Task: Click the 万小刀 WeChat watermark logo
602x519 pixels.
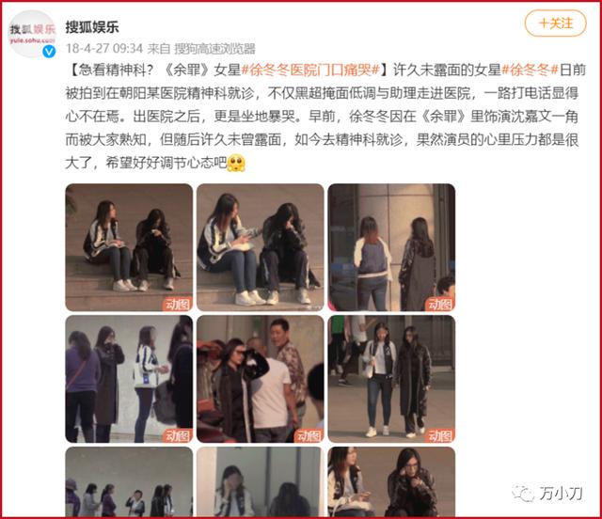Action: click(547, 494)
